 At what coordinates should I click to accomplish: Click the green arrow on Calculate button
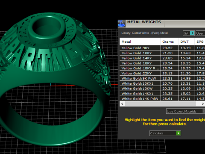[x=178, y=133]
